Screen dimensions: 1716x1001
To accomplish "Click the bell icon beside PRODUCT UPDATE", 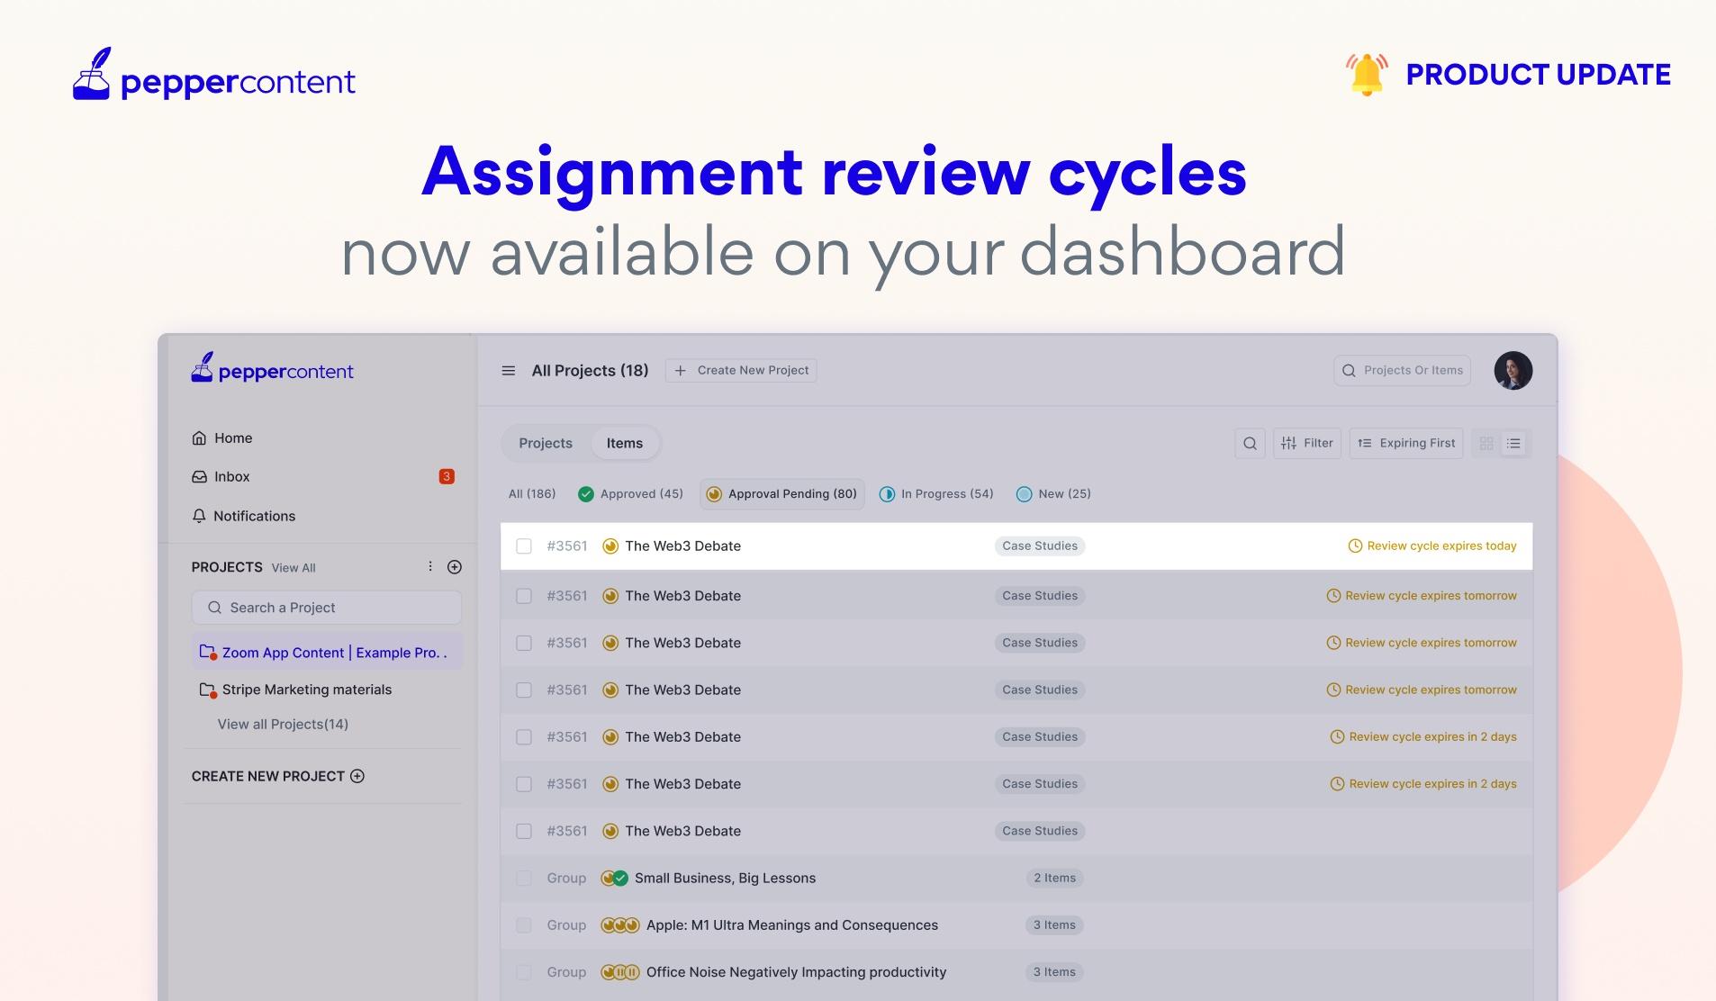I will coord(1367,74).
